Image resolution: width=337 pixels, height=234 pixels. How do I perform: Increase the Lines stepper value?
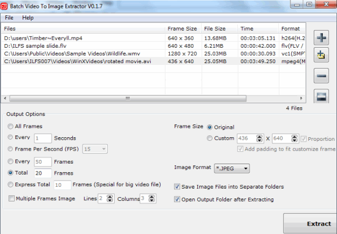point(110,197)
